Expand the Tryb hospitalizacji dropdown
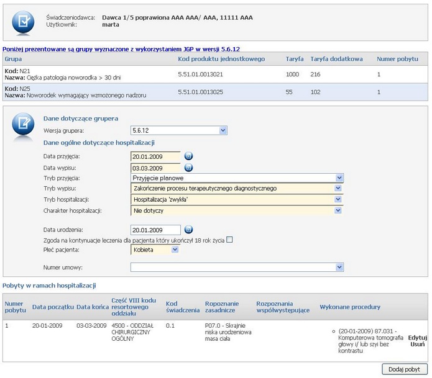This screenshot has width=432, height=378. click(x=339, y=200)
